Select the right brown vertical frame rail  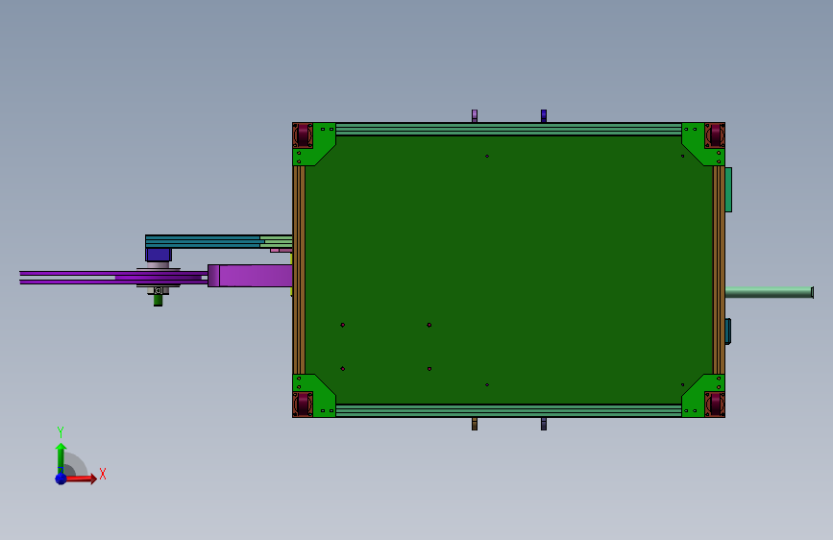(x=719, y=270)
